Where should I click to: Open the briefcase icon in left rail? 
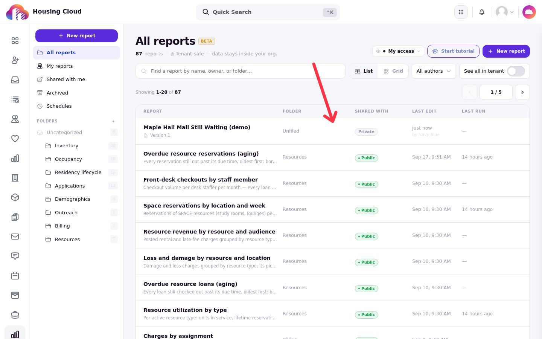click(x=15, y=315)
